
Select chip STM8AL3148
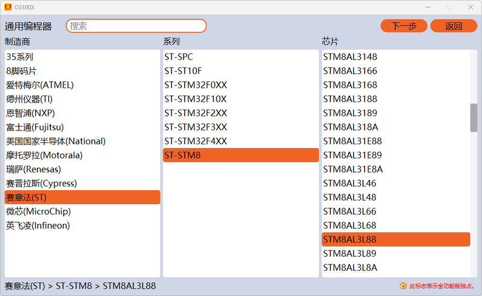coord(350,57)
